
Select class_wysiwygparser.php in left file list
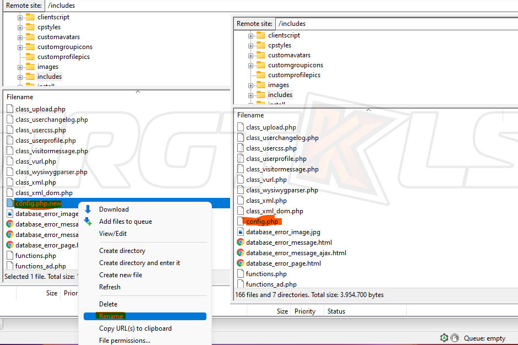point(51,172)
